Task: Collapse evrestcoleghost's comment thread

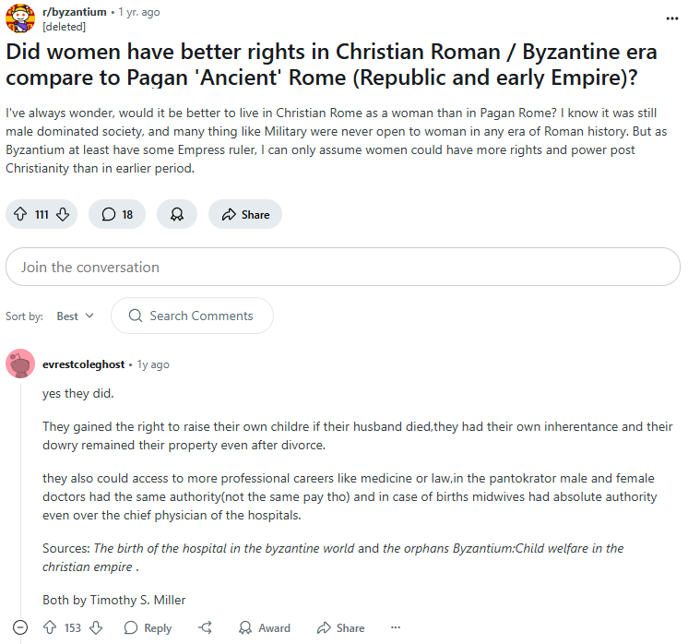Action: pyautogui.click(x=20, y=627)
